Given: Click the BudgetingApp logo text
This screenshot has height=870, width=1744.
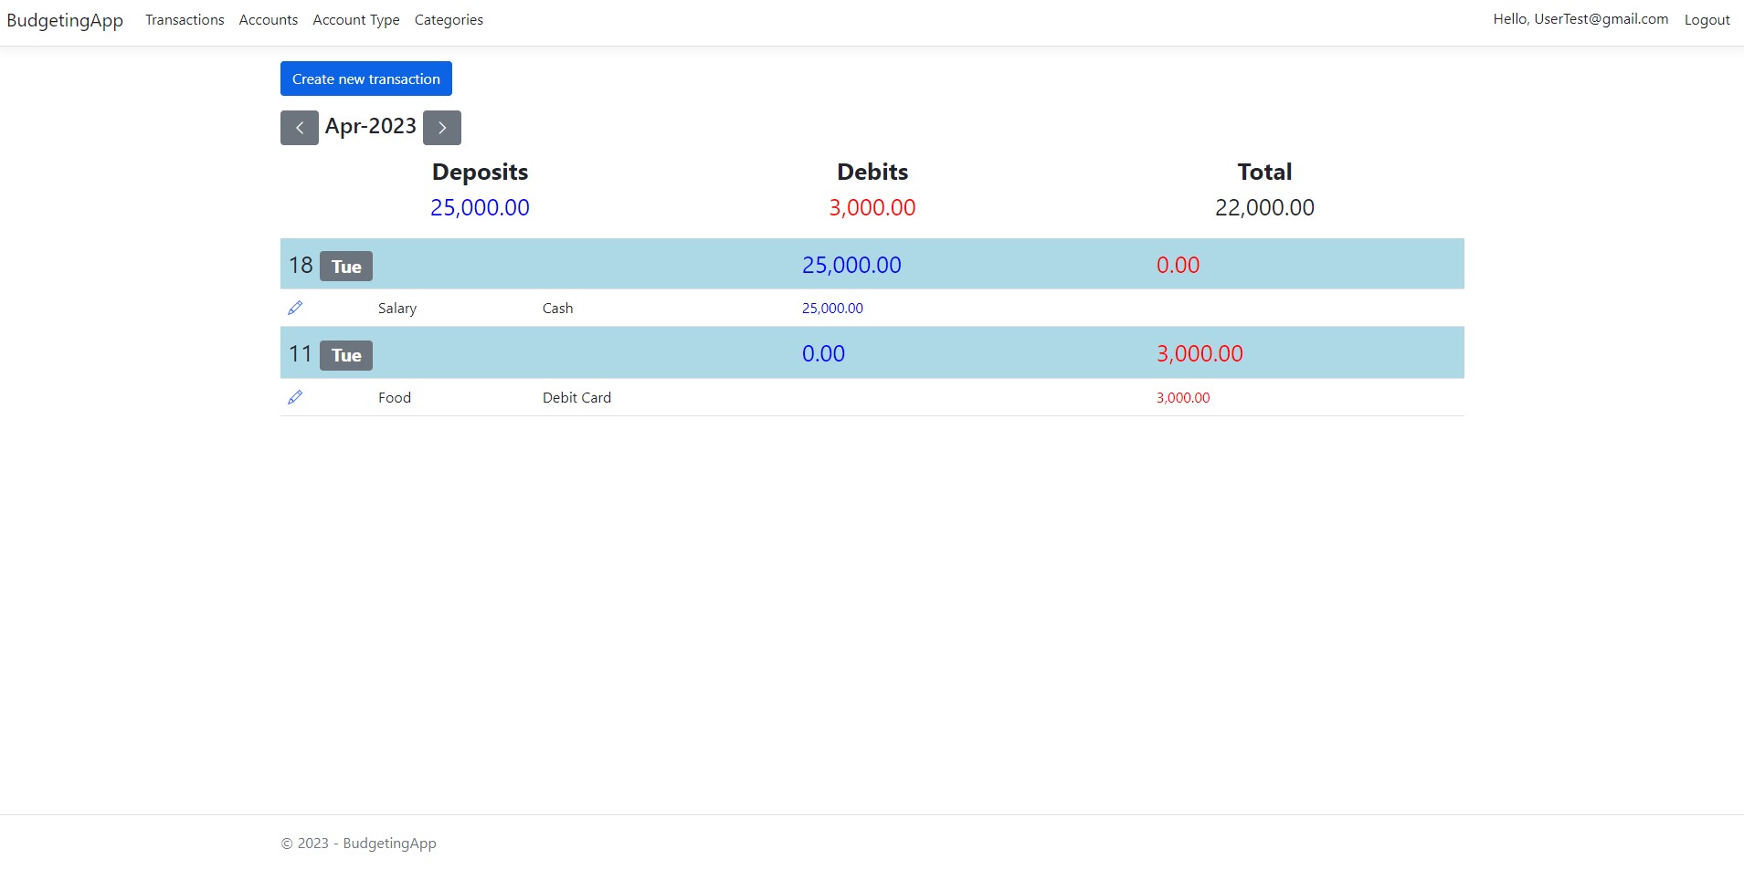Looking at the screenshot, I should pos(65,19).
